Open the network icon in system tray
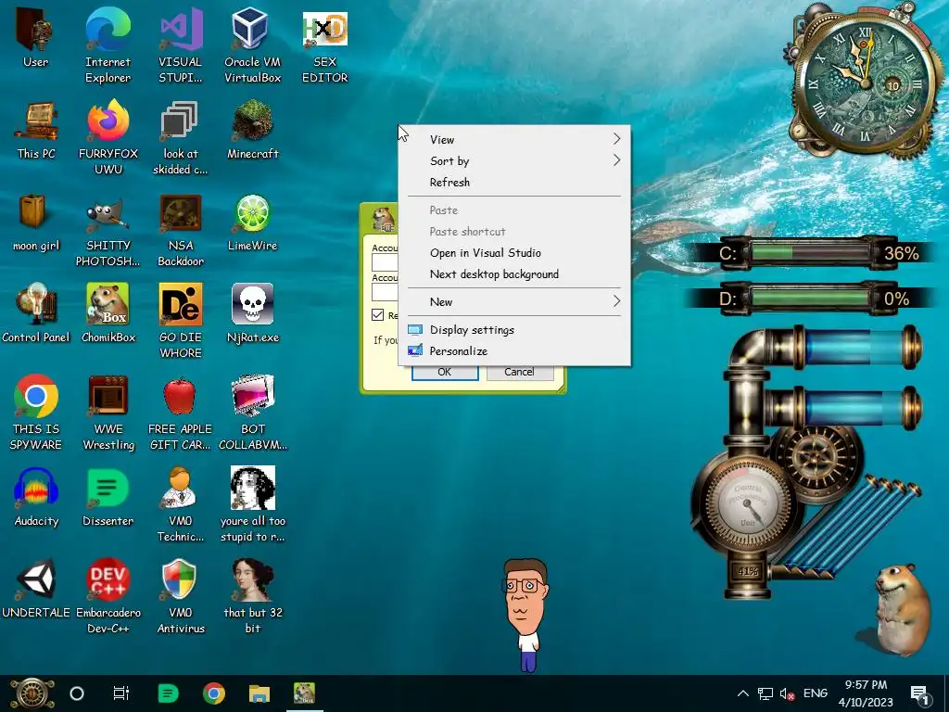The height and width of the screenshot is (712, 949). click(766, 693)
